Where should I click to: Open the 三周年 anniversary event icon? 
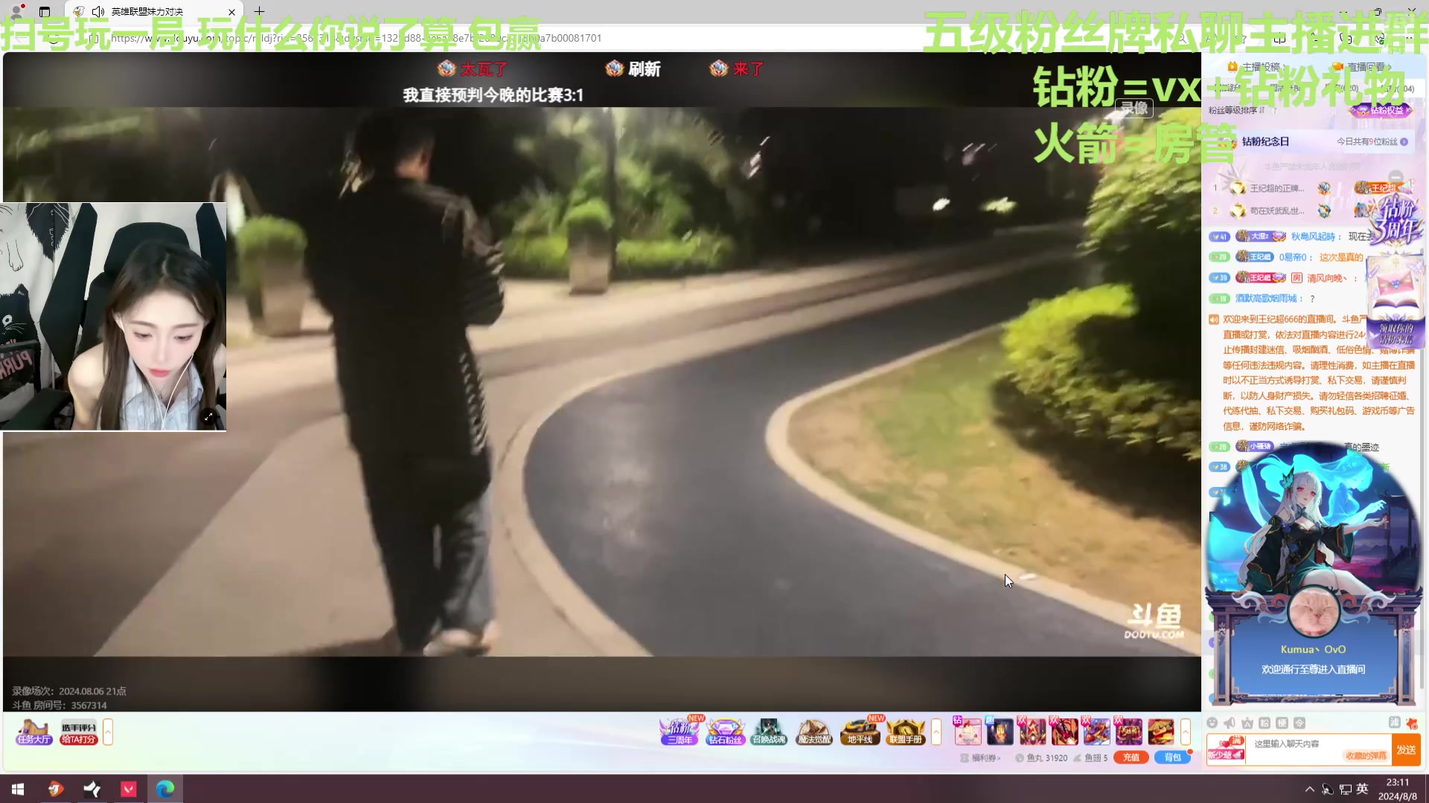coord(680,732)
